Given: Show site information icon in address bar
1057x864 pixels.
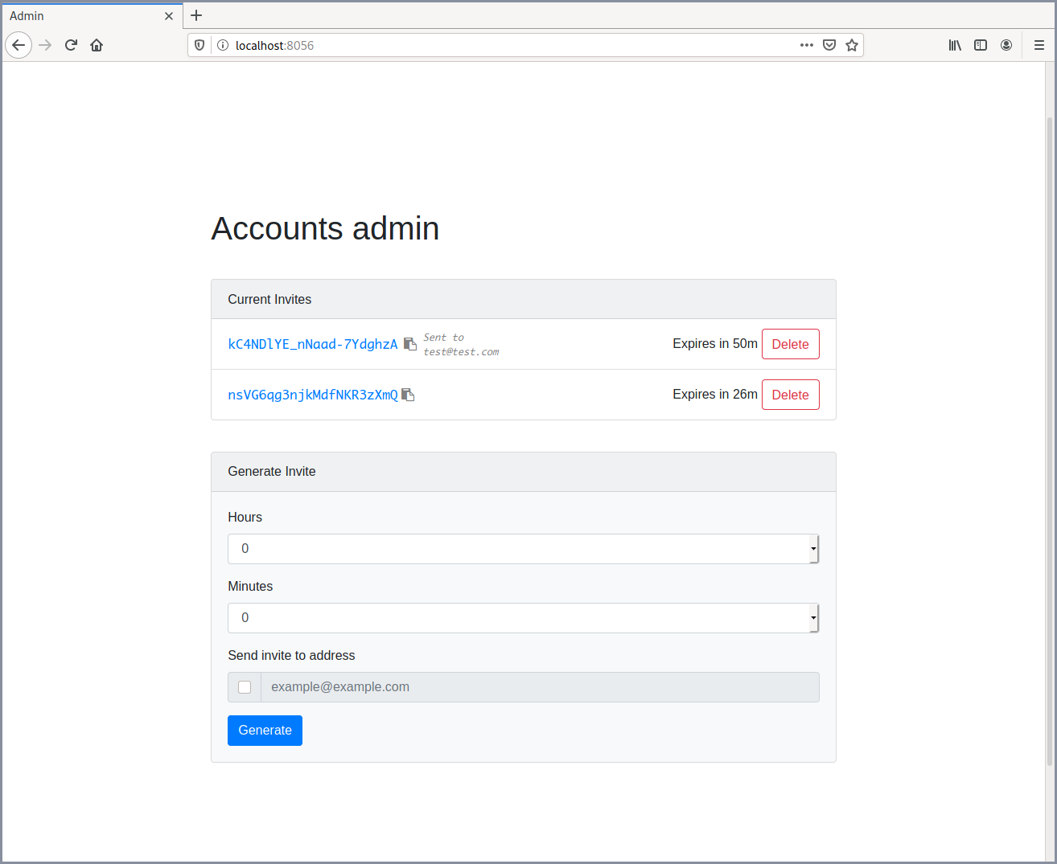Looking at the screenshot, I should click(223, 45).
